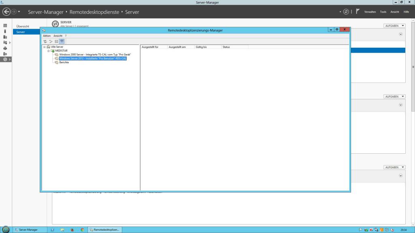
Task: Click the Remotedesktopdienste breadcrumb
Action: coord(94,12)
